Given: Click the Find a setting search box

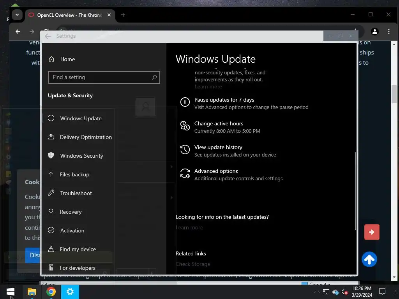Looking at the screenshot, I should tap(104, 77).
